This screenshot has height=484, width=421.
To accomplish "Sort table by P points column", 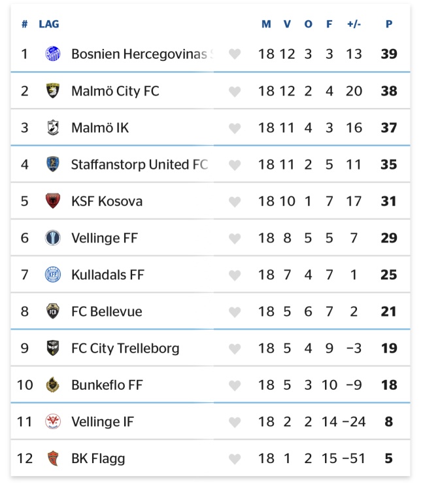I will click(389, 24).
